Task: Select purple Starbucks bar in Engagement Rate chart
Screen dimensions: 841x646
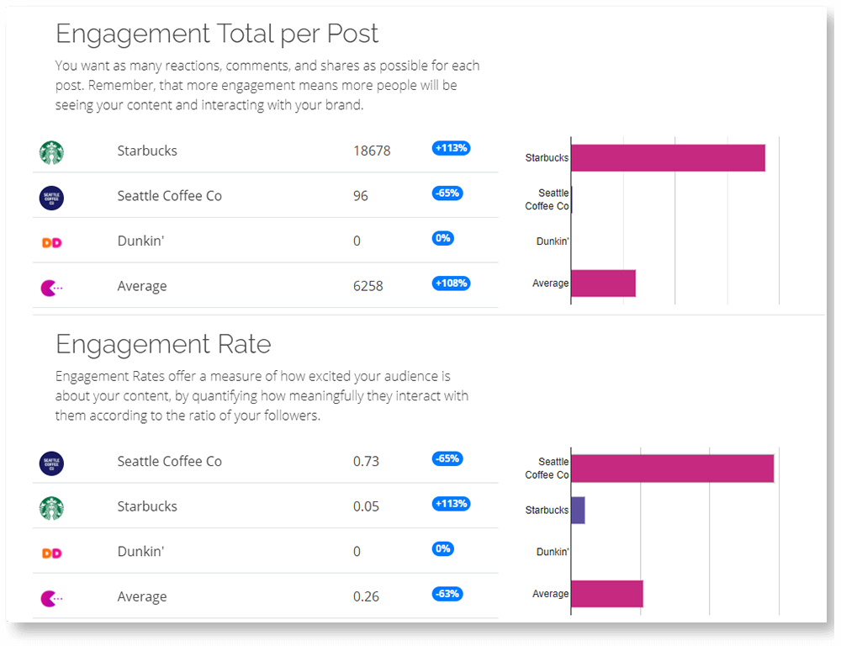Action: tap(578, 511)
